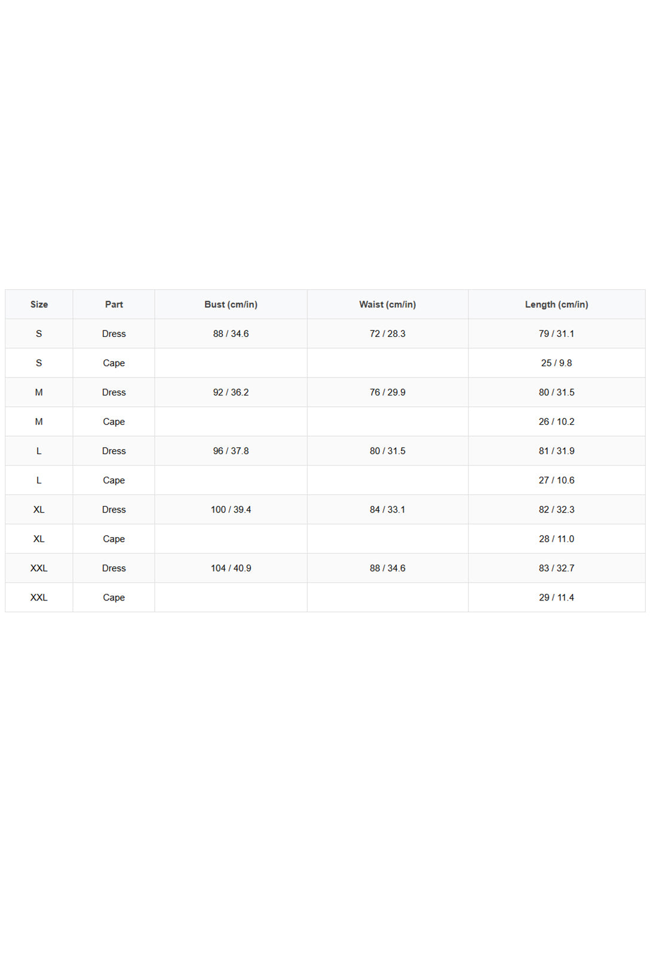Select the 76 / 29.9 waist cell
The image size is (650, 975).
[387, 392]
